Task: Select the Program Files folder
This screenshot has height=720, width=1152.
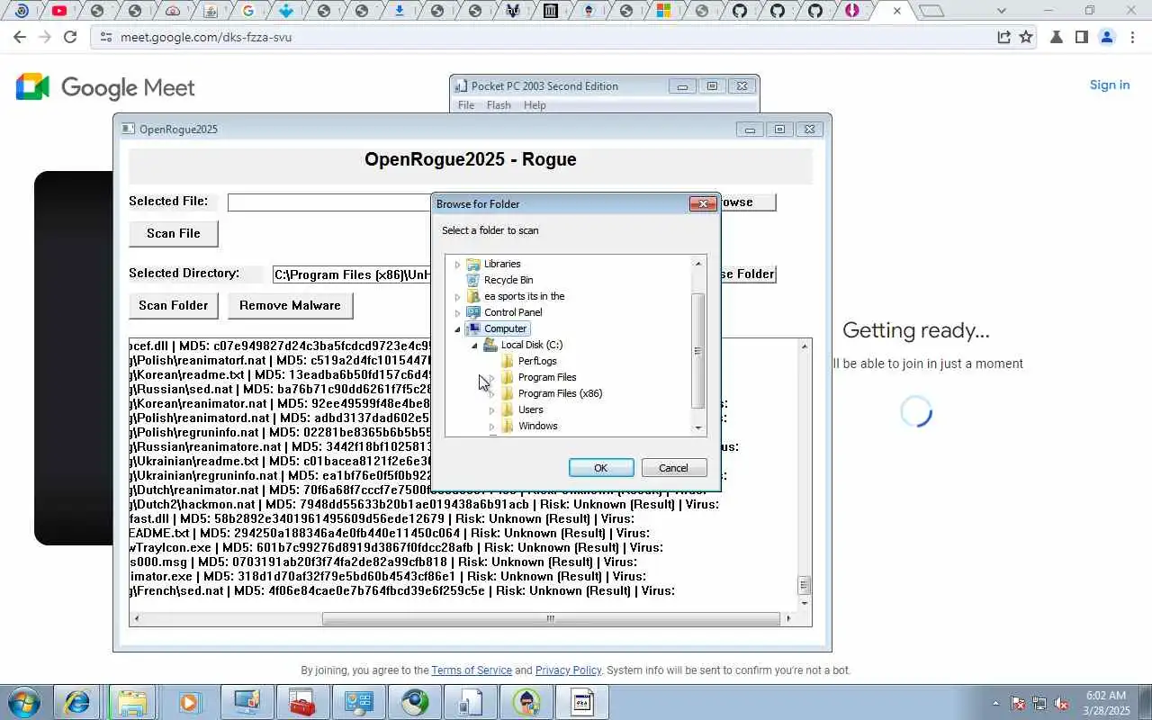Action: 547,377
